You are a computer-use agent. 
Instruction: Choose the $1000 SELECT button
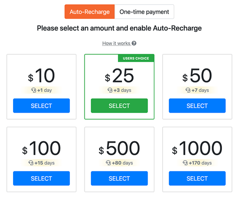197,179
